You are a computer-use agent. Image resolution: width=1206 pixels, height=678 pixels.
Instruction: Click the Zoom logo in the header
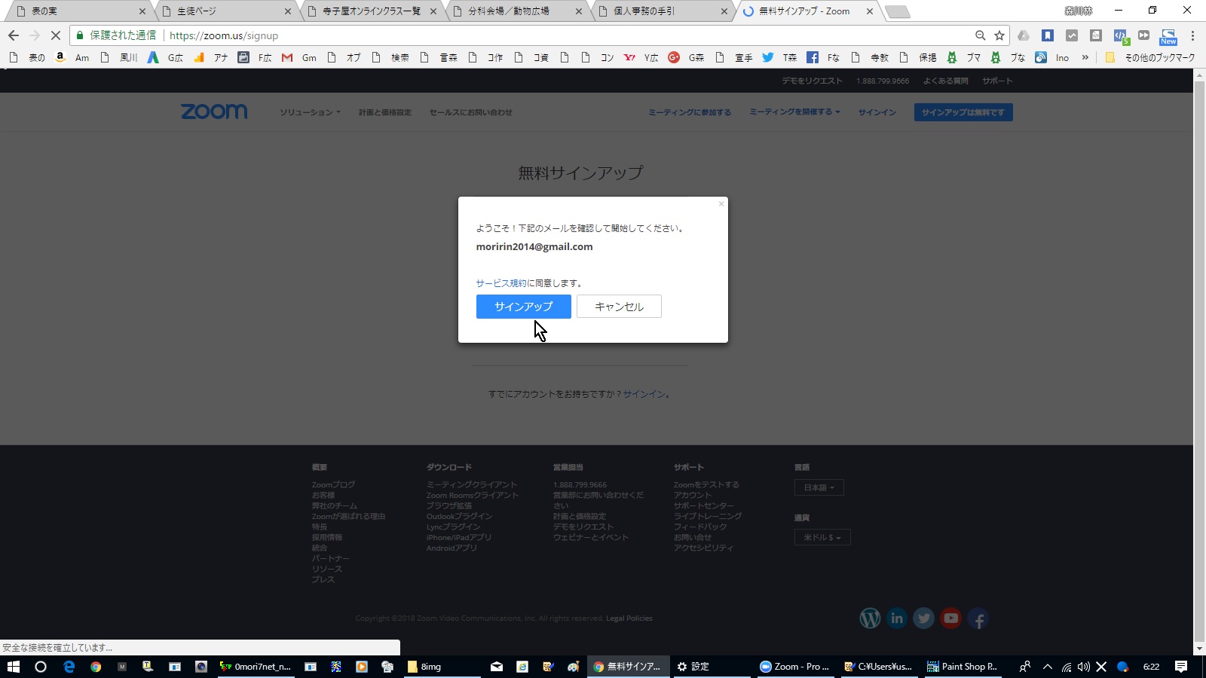[214, 111]
